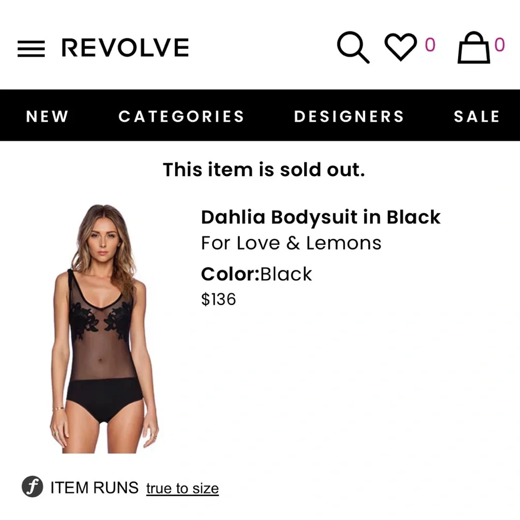520x520 pixels.
Task: Open the CATEGORIES menu
Action: 181,116
